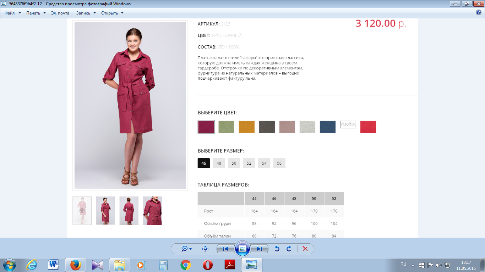Click the Рост row label
The height and width of the screenshot is (272, 485).
pyautogui.click(x=208, y=211)
